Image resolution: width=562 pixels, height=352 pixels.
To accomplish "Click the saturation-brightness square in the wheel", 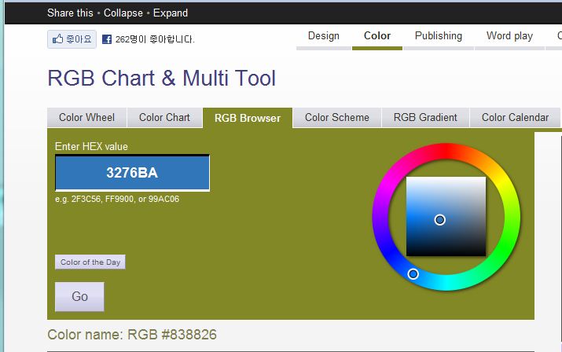I will coord(446,217).
